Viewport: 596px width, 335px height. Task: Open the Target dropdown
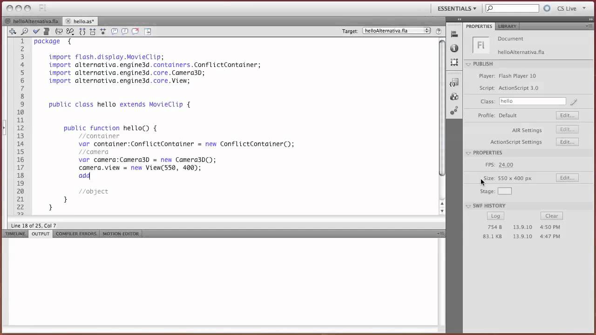(397, 31)
